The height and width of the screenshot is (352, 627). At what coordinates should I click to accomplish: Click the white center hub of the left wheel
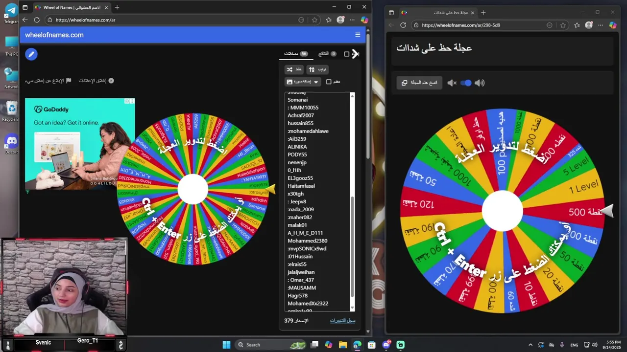[x=193, y=189]
